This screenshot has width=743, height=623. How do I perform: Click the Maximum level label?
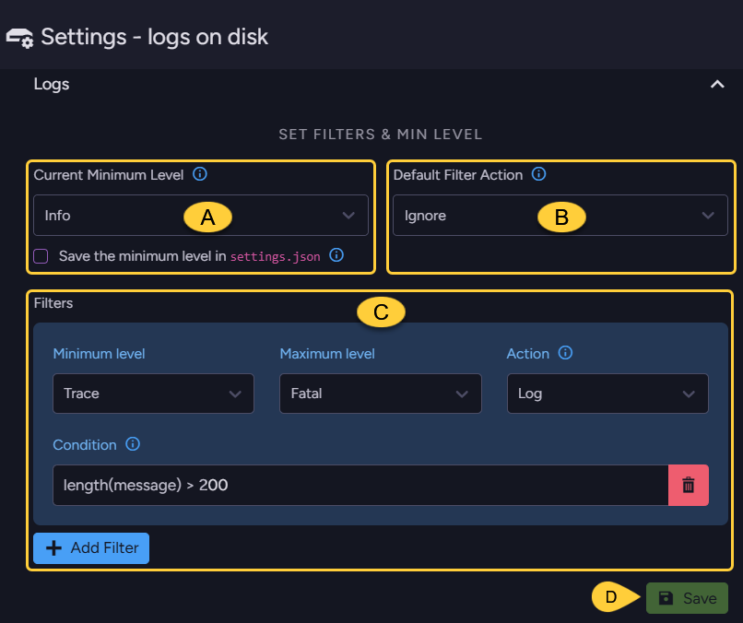(327, 353)
